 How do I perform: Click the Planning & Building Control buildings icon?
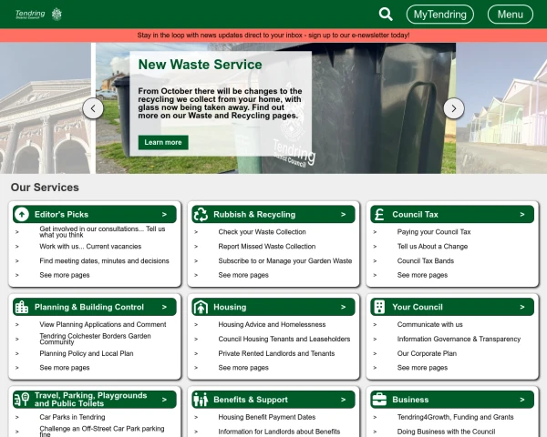(22, 307)
